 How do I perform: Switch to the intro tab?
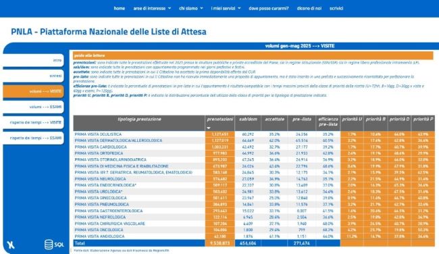click(x=33, y=60)
